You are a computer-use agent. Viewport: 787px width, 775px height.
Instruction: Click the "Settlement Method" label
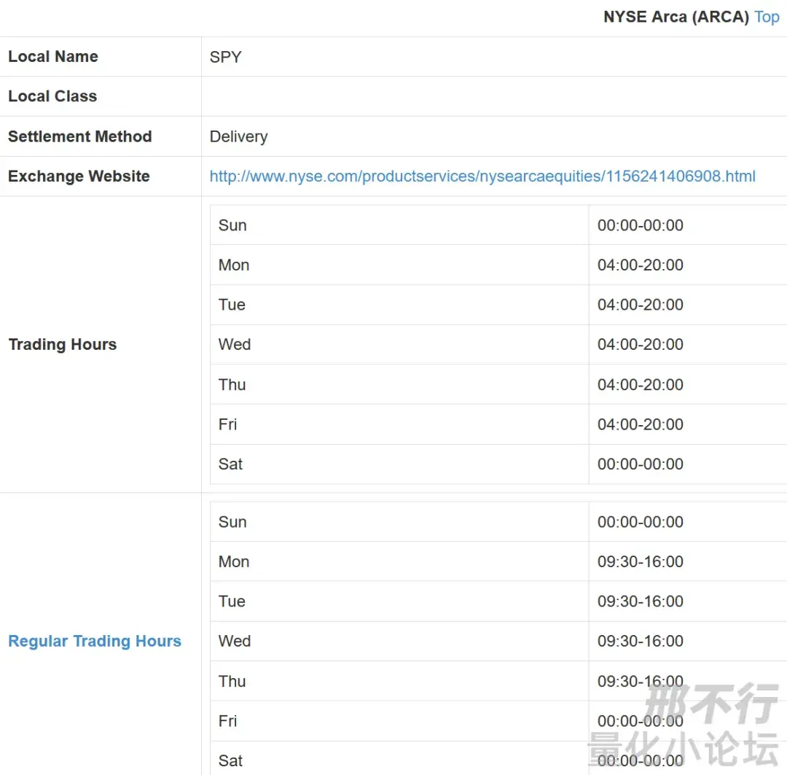80,136
